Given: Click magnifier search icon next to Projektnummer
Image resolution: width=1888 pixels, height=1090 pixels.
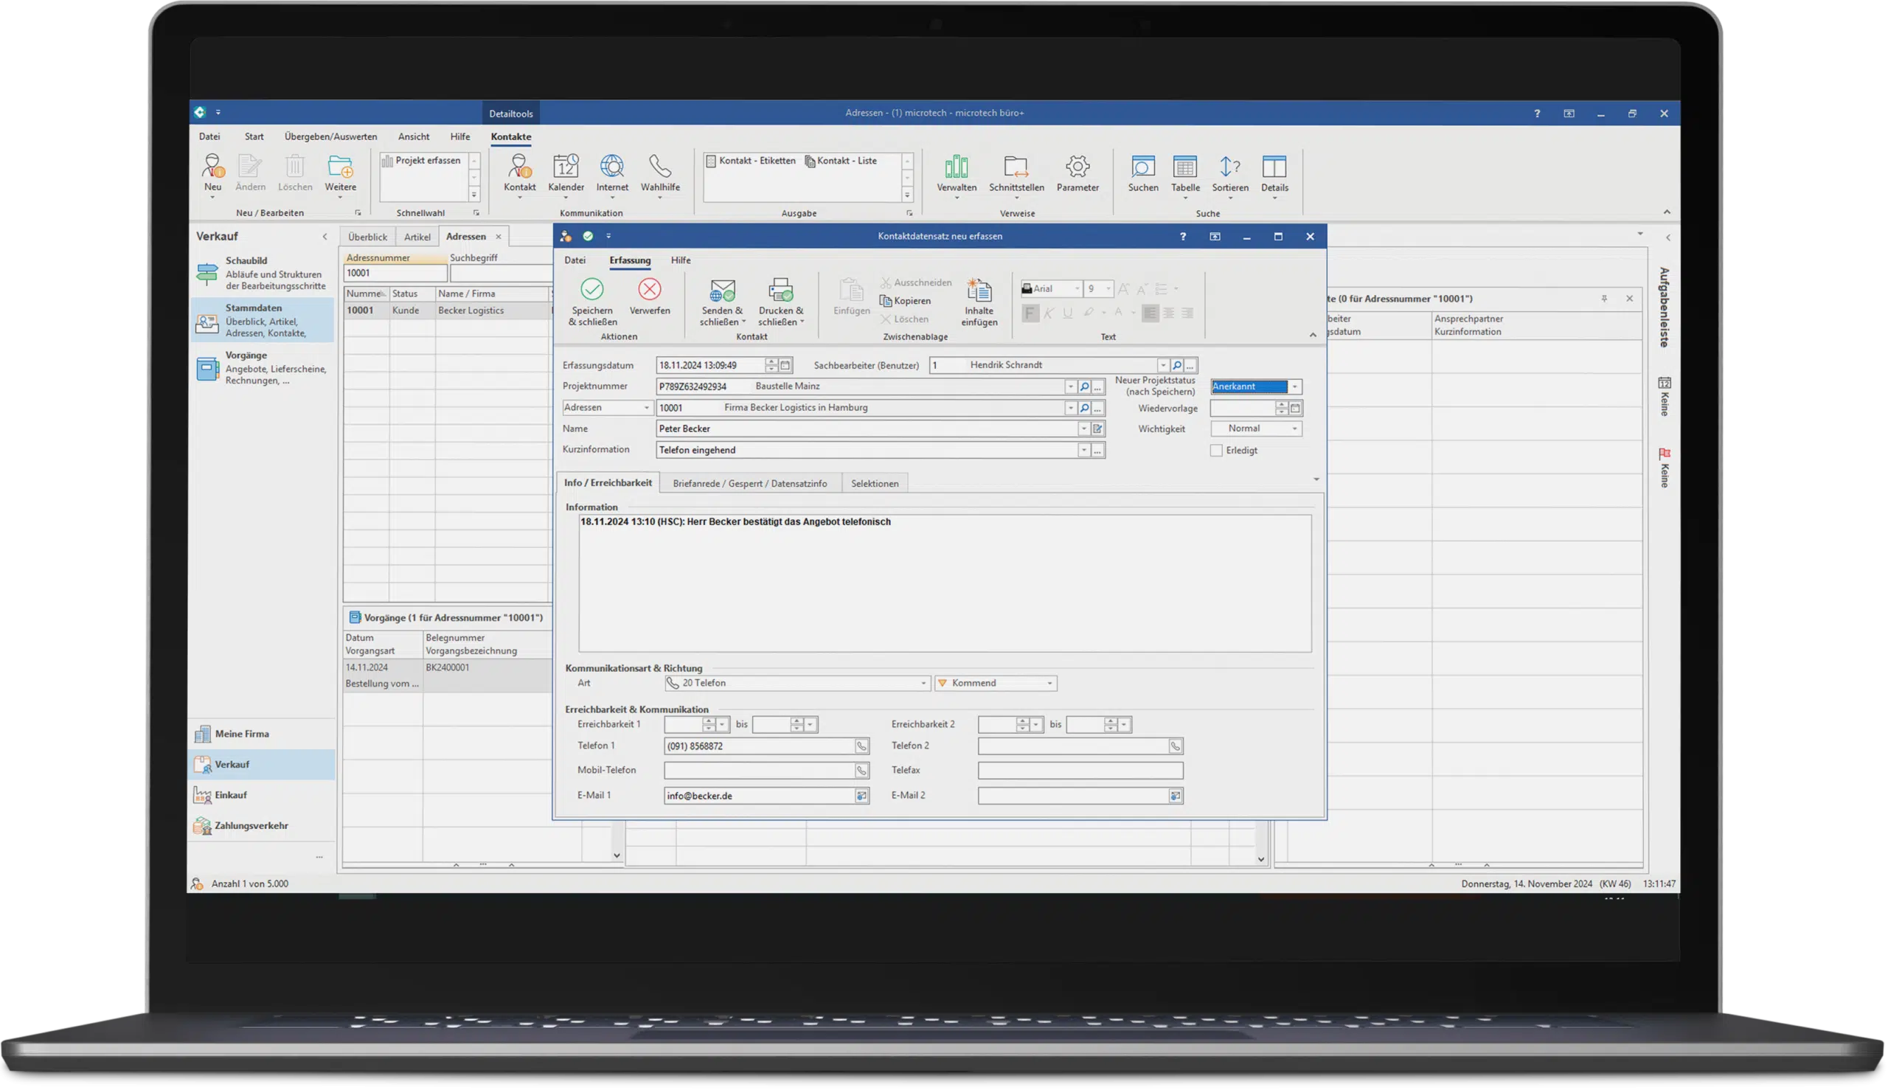Looking at the screenshot, I should click(x=1084, y=387).
